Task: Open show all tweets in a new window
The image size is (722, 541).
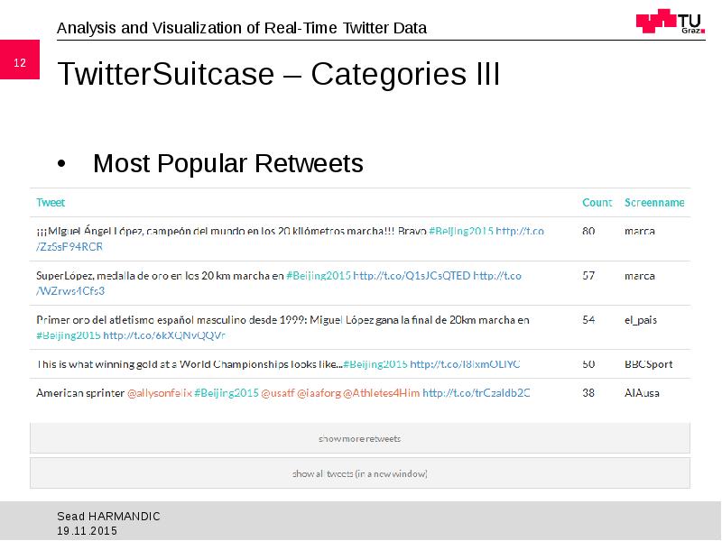Action: (x=361, y=472)
